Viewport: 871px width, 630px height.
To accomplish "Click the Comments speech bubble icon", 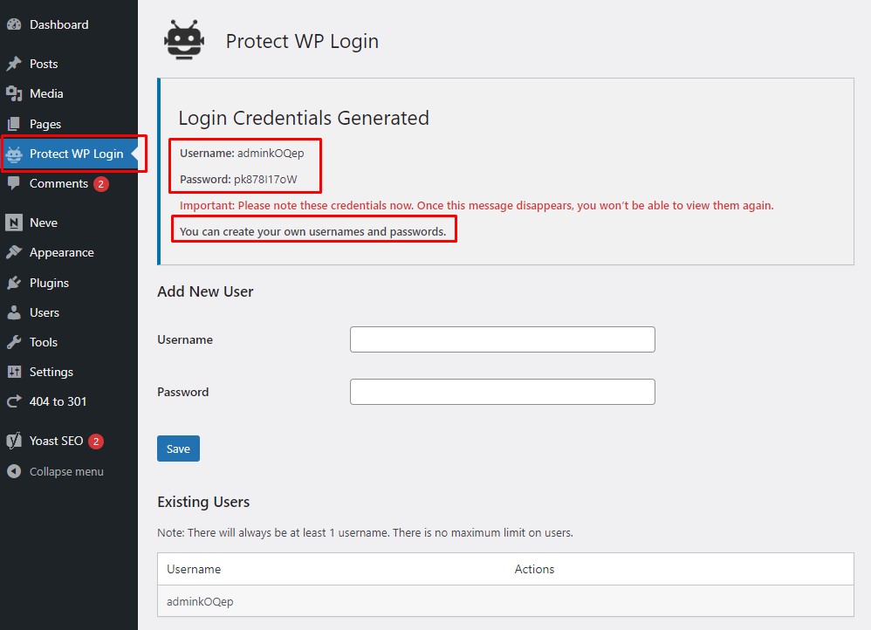I will pyautogui.click(x=14, y=183).
